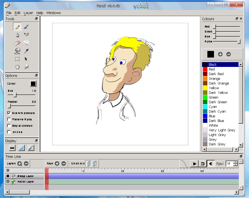Toggle the thin lines display button

point(22,148)
